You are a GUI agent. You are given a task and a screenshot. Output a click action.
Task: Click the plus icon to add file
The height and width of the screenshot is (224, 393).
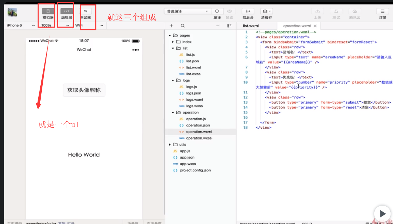(x=172, y=26)
